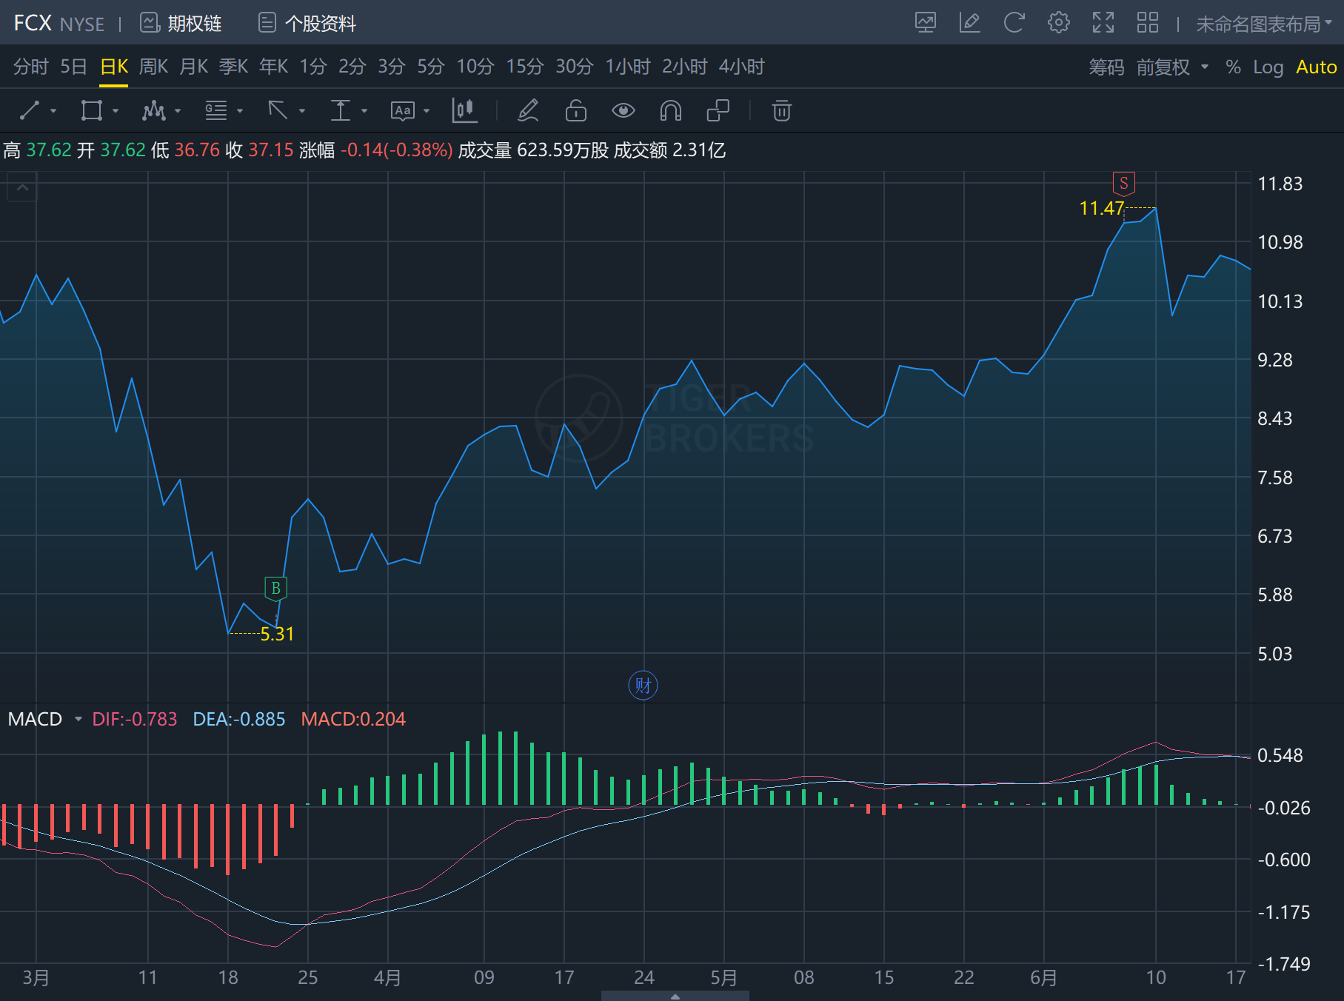Image resolution: width=1344 pixels, height=1001 pixels.
Task: Toggle percent scale mode
Action: tap(1233, 67)
